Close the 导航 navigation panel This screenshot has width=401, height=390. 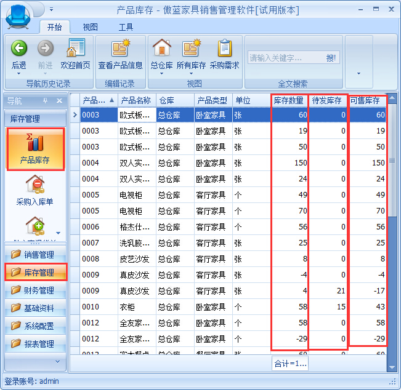59,101
